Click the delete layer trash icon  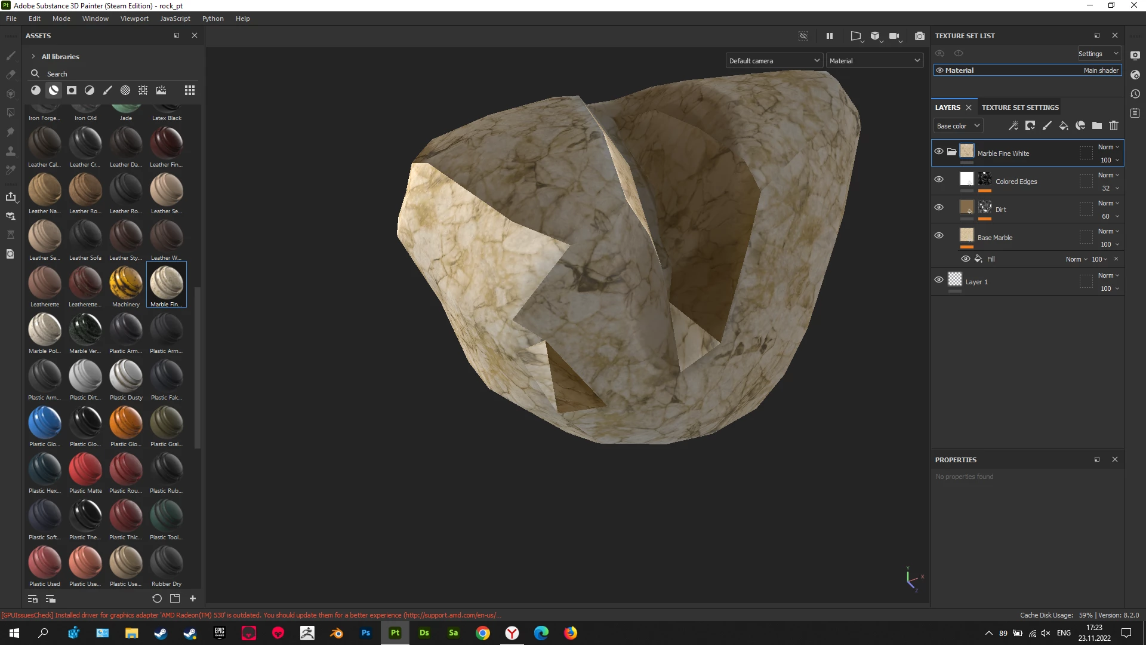(x=1114, y=125)
